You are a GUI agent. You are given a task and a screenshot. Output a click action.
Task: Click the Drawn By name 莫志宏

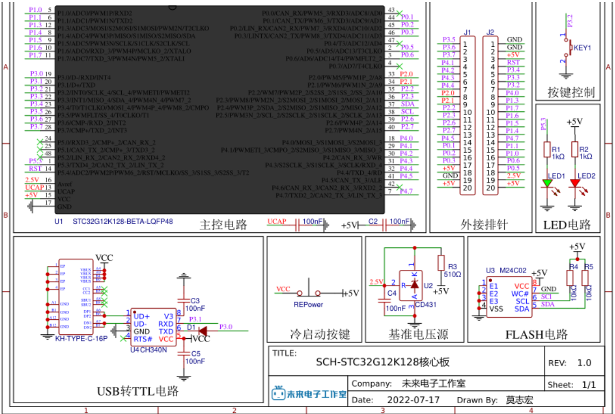519,400
